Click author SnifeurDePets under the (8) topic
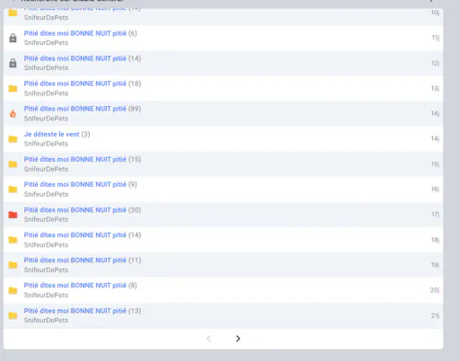460x361 pixels. pyautogui.click(x=46, y=295)
